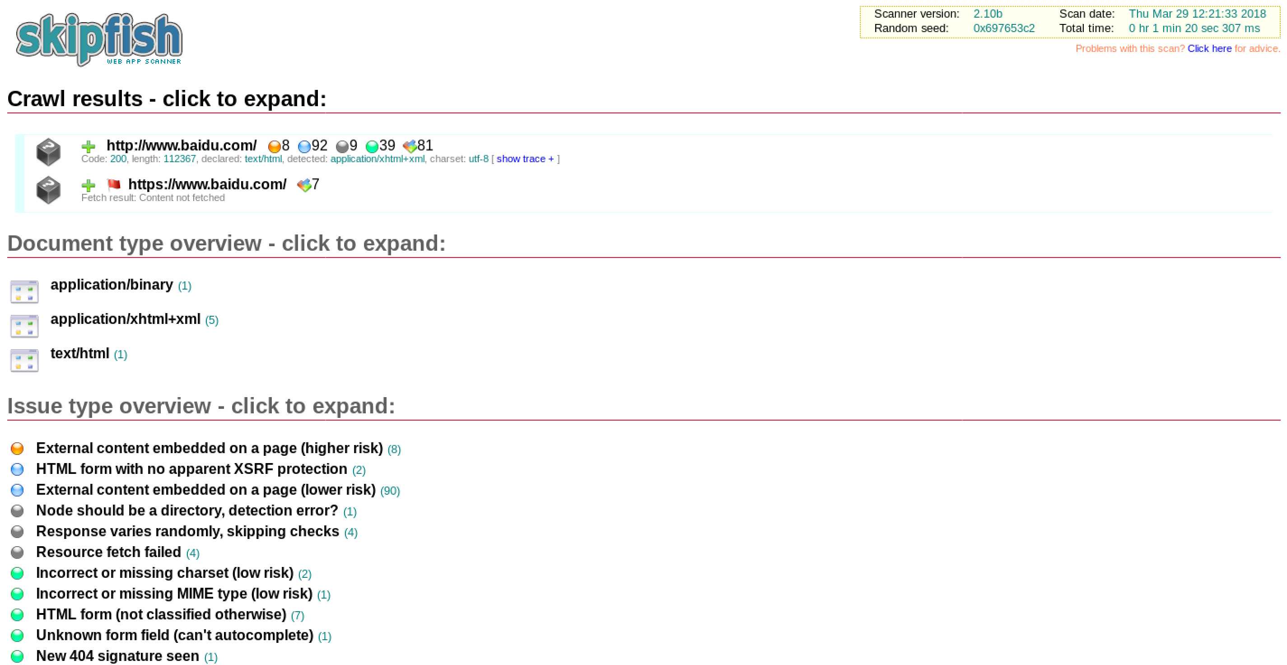Open the https://www.baidu.com/ crawl result
The image size is (1287, 665).
tap(207, 184)
